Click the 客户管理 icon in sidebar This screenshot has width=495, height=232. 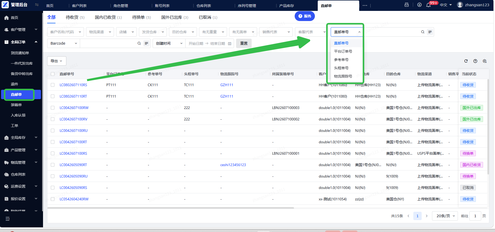coord(6,30)
